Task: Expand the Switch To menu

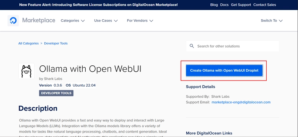Action: 272,20
